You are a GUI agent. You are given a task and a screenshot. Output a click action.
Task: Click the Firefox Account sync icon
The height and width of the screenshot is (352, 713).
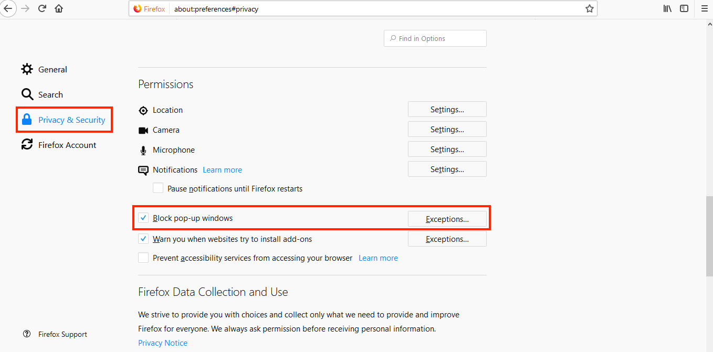click(27, 145)
